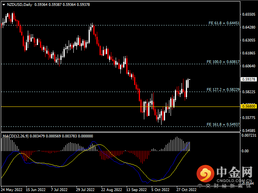The height and width of the screenshot is (193, 258).
Task: Select the FE 127.2 = 0.58229 label
Action: (223, 90)
